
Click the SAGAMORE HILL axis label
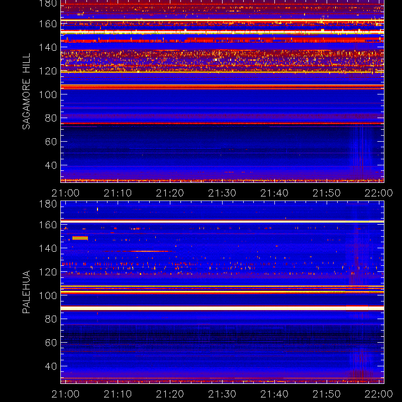[26, 91]
